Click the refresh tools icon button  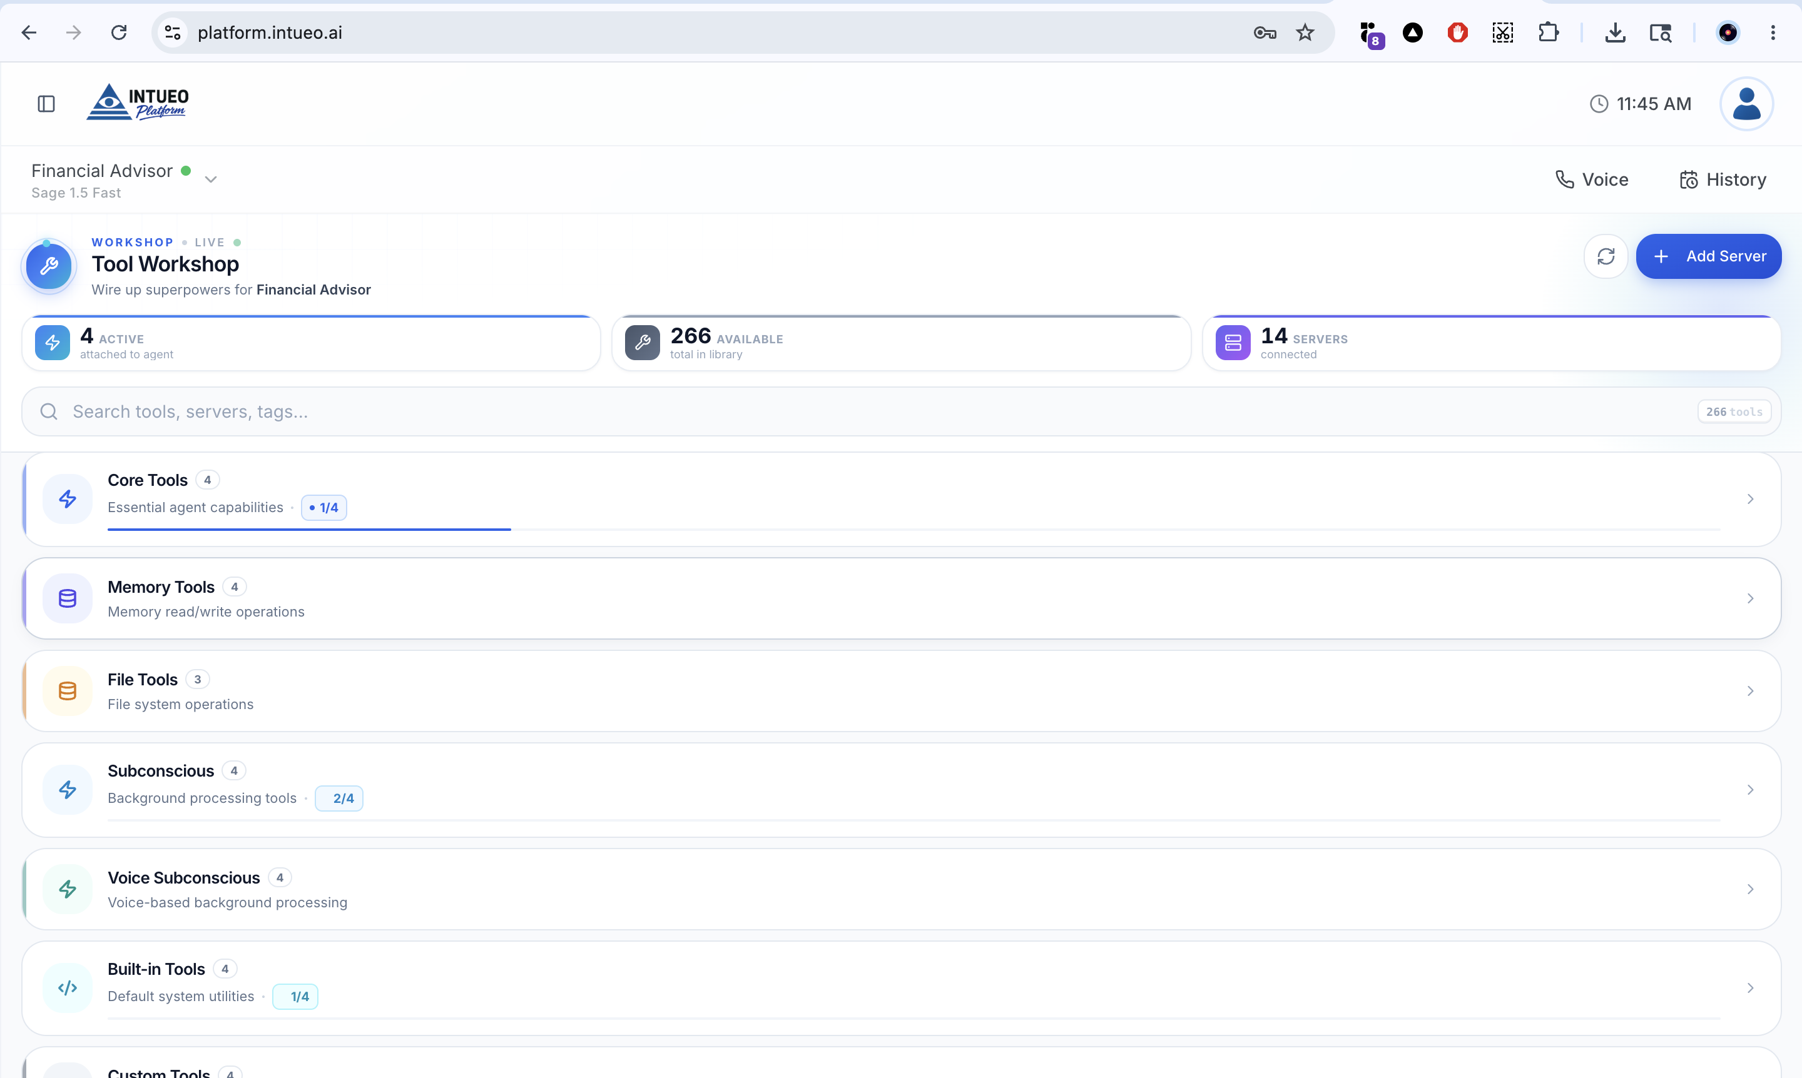pos(1605,256)
